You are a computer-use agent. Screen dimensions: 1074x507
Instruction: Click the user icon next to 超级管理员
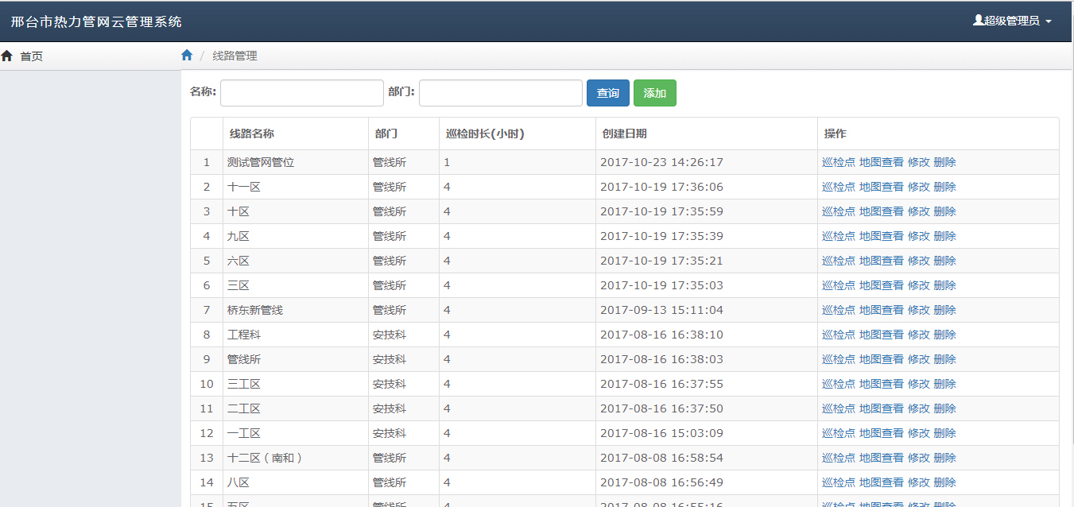point(978,21)
